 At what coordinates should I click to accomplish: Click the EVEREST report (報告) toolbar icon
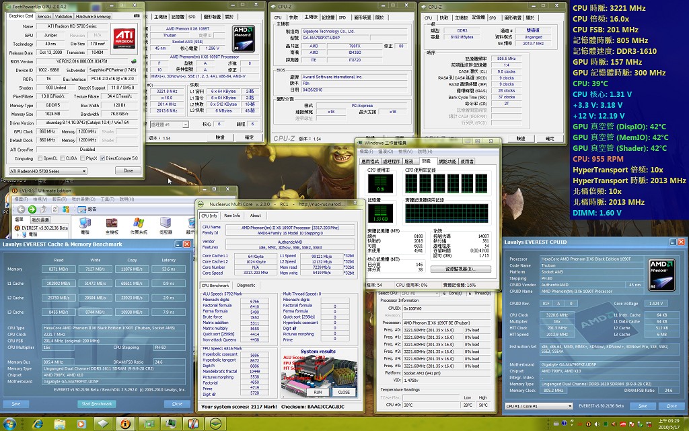87,210
